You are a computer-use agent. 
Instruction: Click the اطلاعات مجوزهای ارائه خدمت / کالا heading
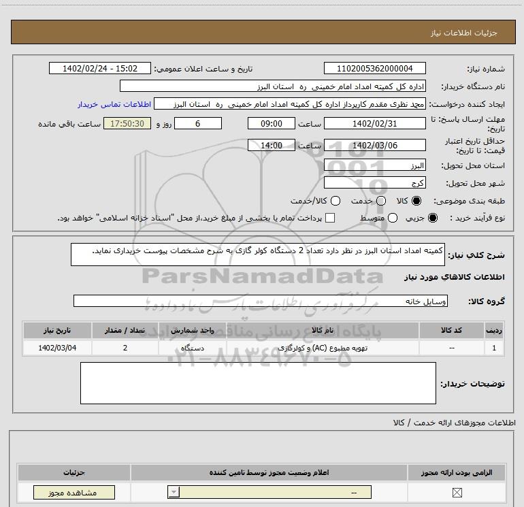pos(454,423)
